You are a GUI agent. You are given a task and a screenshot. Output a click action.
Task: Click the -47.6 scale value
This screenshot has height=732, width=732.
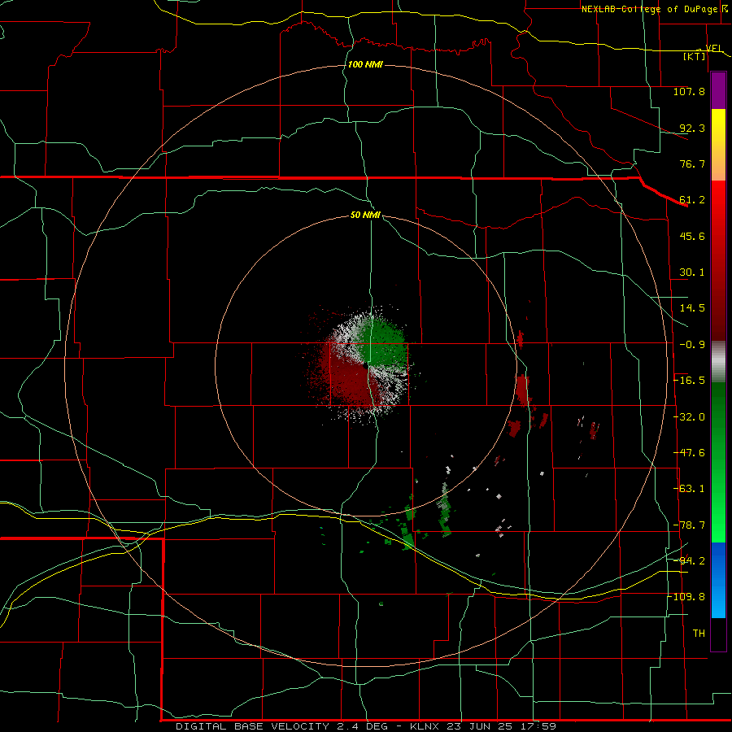(x=689, y=453)
